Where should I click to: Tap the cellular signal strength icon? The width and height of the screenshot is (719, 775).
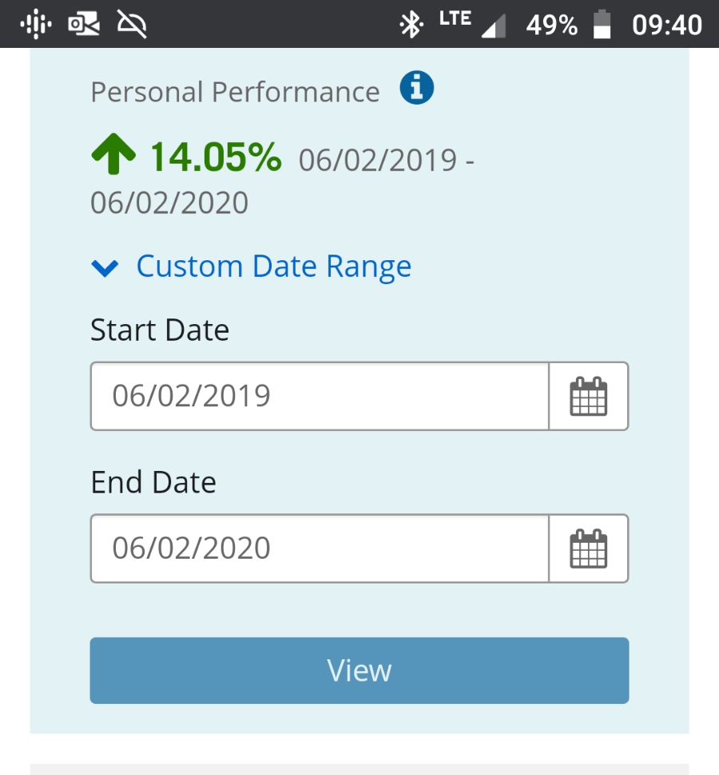click(495, 26)
